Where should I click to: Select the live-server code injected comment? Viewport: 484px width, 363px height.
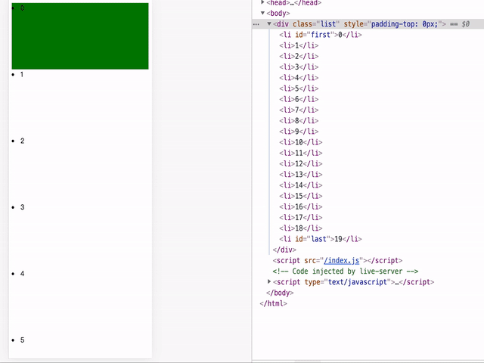345,271
